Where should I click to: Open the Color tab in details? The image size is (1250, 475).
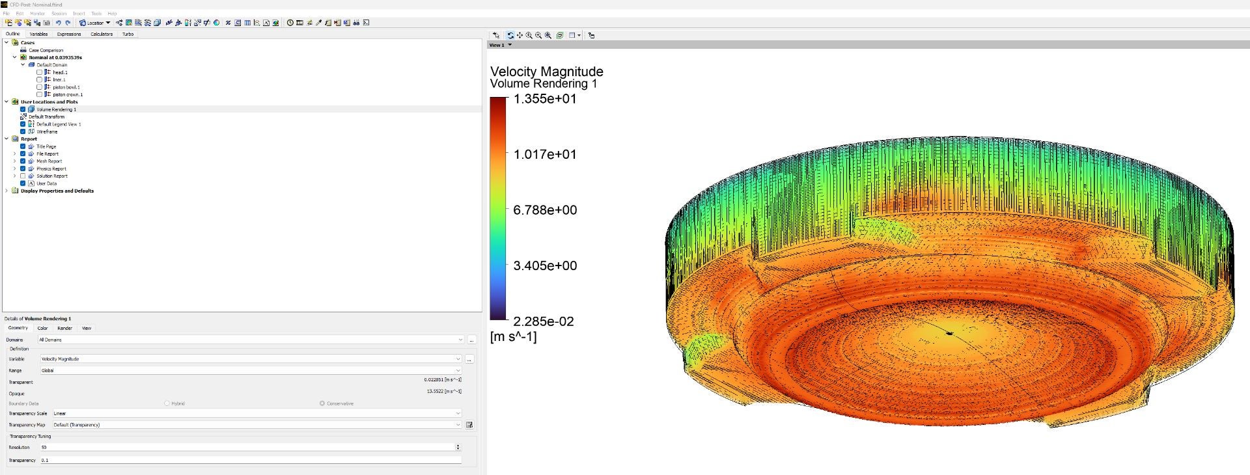pyautogui.click(x=42, y=328)
